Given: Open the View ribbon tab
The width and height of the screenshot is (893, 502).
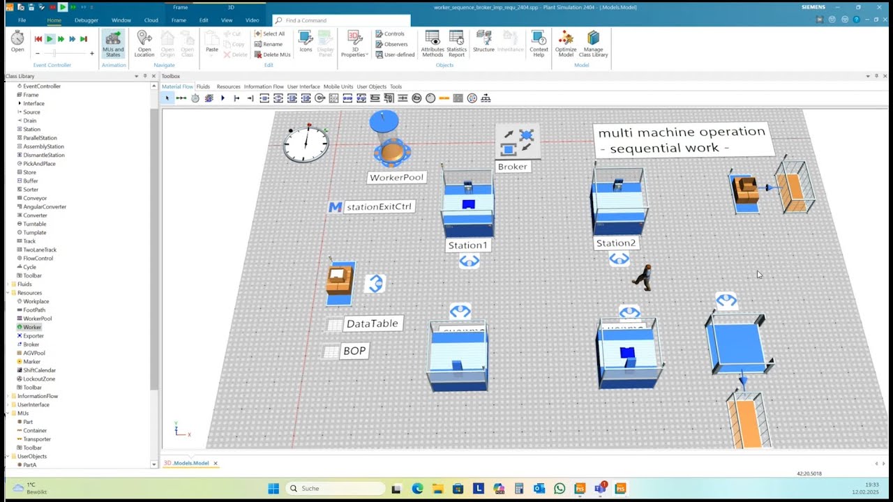Looking at the screenshot, I should click(227, 20).
